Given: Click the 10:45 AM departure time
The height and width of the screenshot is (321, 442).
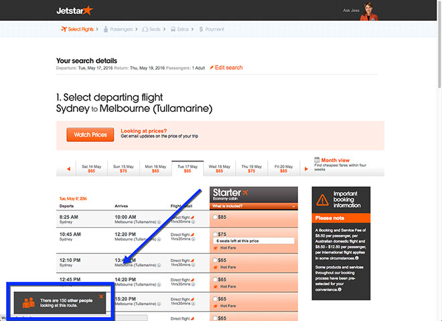Looking at the screenshot, I should [x=70, y=234].
